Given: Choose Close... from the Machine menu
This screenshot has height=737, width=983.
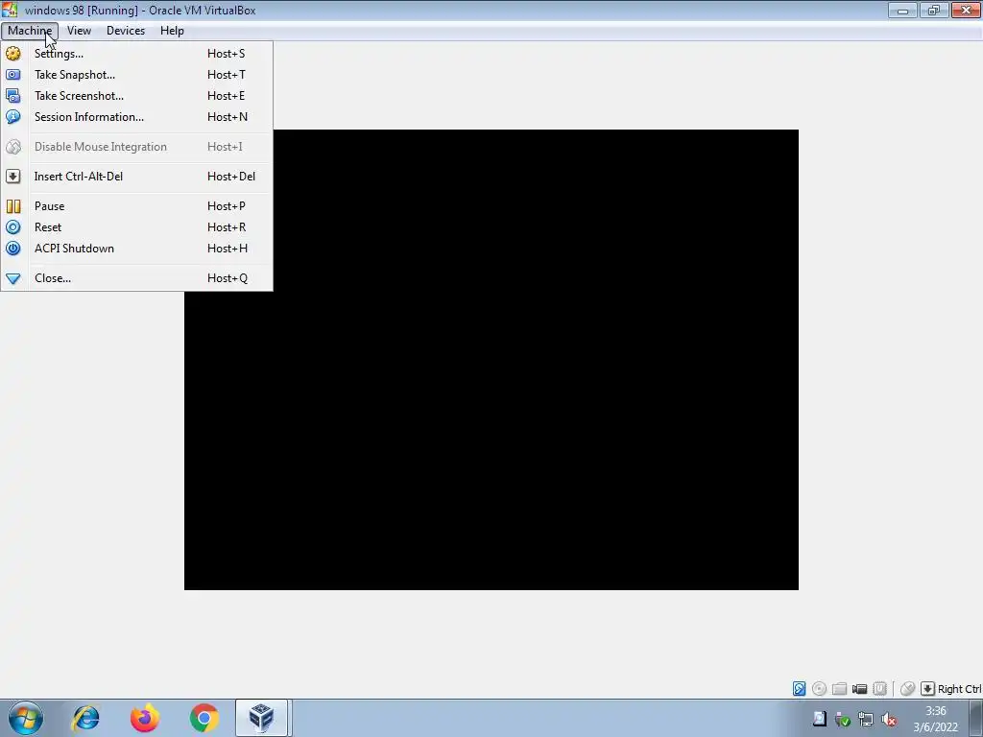Looking at the screenshot, I should pyautogui.click(x=136, y=278).
